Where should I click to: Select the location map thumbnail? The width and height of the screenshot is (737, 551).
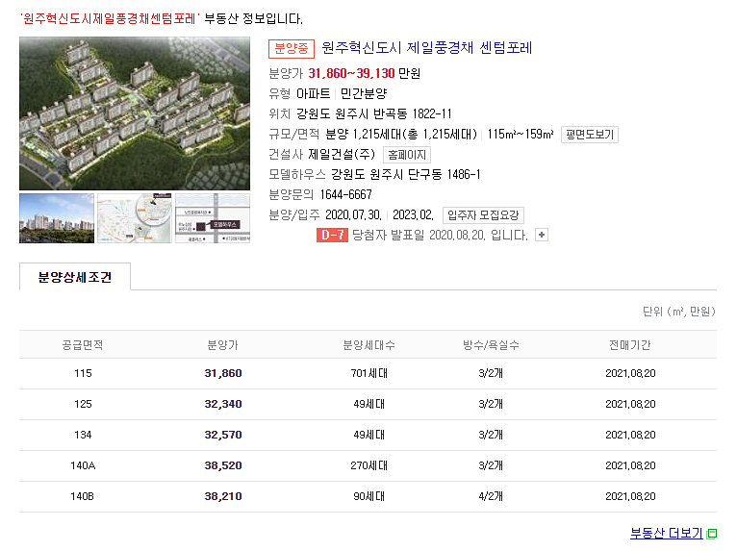tap(135, 218)
